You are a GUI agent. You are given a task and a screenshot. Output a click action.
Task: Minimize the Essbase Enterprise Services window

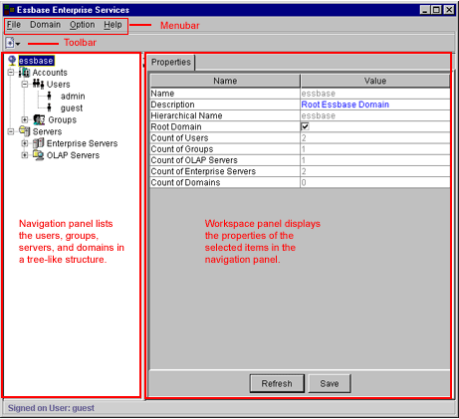point(425,10)
